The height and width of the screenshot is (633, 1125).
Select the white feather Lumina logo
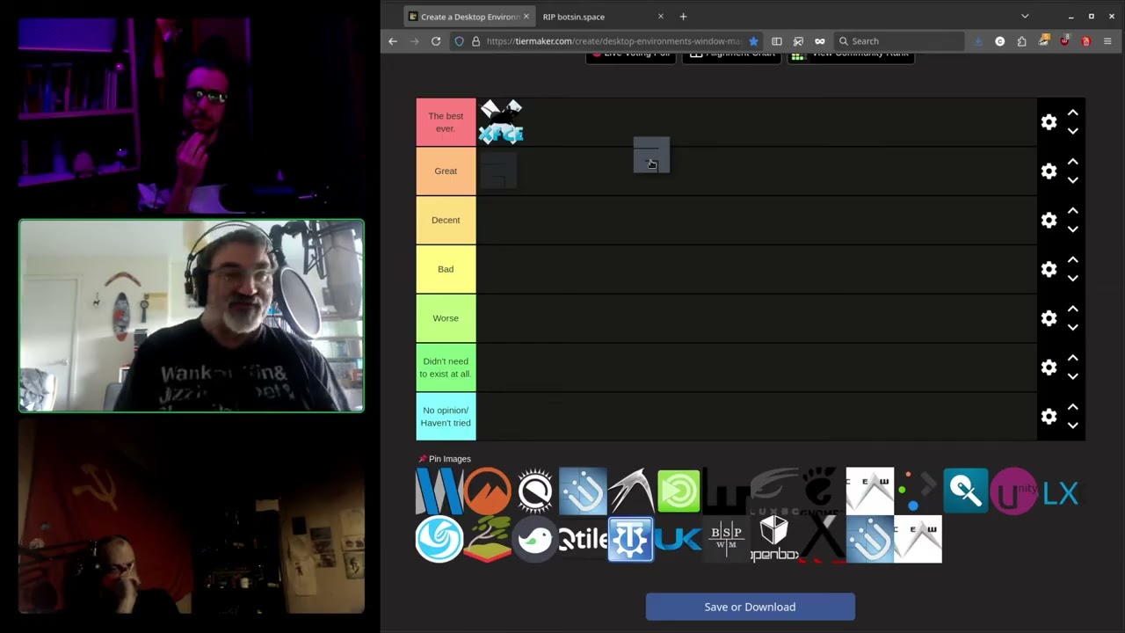pos(630,491)
